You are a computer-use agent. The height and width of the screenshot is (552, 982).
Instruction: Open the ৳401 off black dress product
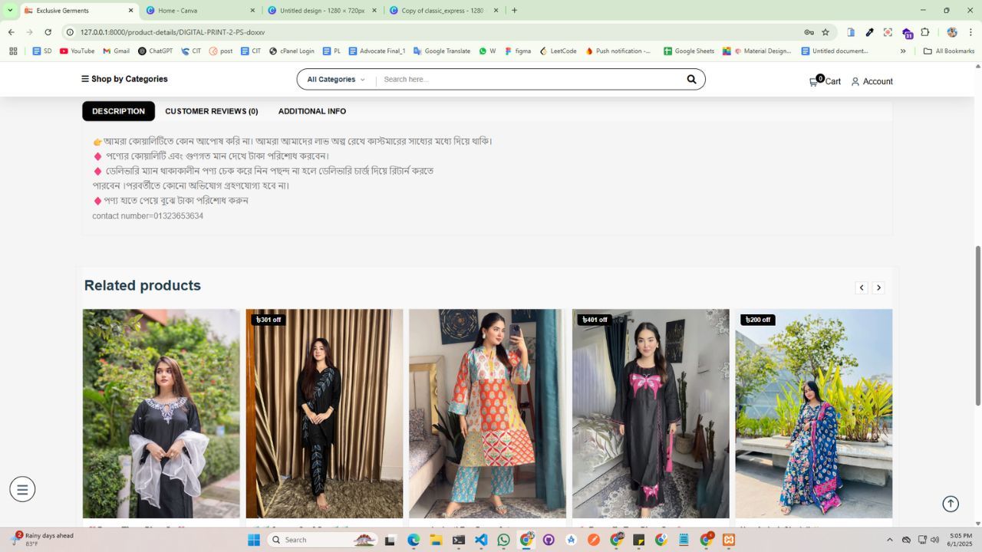pyautogui.click(x=651, y=414)
